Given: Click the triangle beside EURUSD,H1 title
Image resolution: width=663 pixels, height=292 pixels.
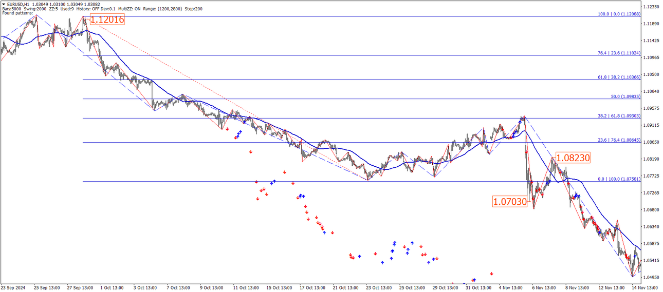Looking at the screenshot, I should pyautogui.click(x=4, y=4).
